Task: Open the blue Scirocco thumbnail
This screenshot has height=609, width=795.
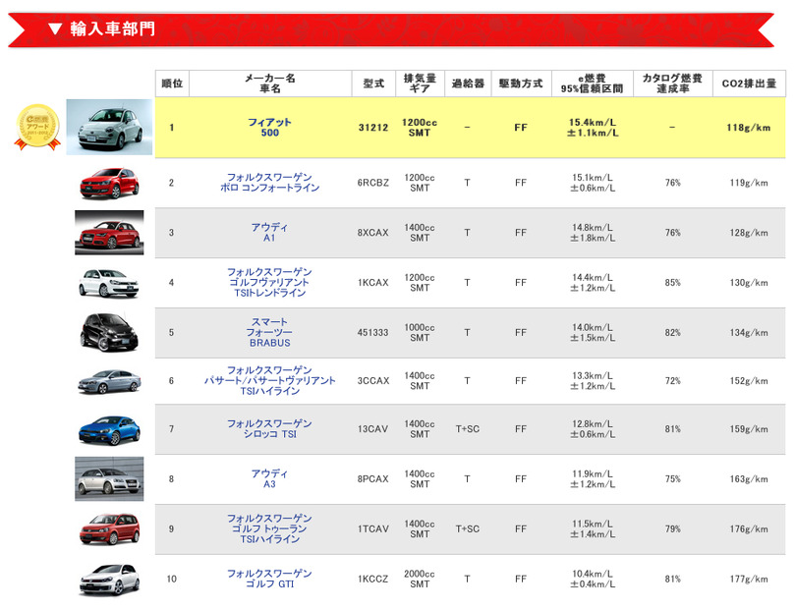Action: click(109, 430)
